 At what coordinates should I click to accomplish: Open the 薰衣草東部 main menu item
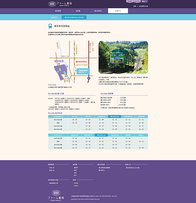(98, 11)
